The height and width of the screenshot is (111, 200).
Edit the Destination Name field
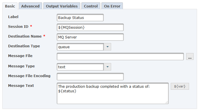pyautogui.click(x=90, y=37)
